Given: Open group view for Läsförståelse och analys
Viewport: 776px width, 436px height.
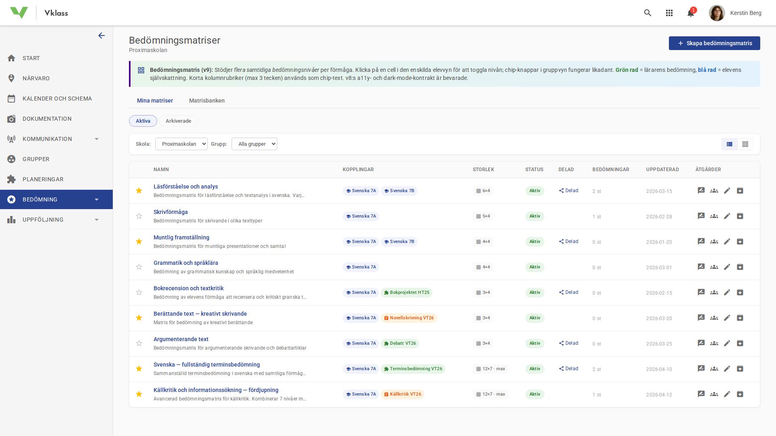Looking at the screenshot, I should (714, 191).
